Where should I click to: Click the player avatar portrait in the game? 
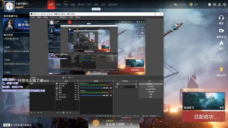click(x=9, y=6)
